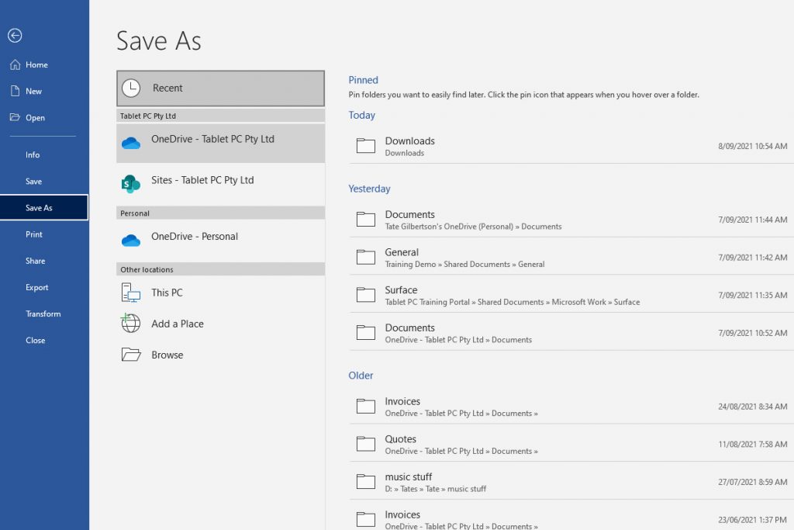This screenshot has width=794, height=530.
Task: Select the Browse label
Action: pyautogui.click(x=167, y=355)
